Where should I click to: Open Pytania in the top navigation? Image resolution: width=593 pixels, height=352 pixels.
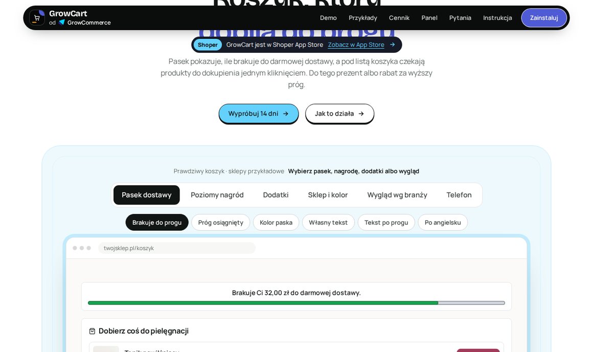pyautogui.click(x=460, y=18)
